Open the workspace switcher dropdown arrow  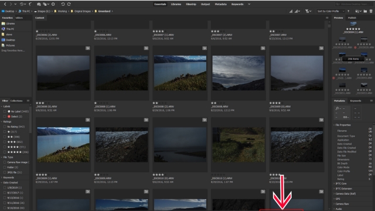point(249,4)
